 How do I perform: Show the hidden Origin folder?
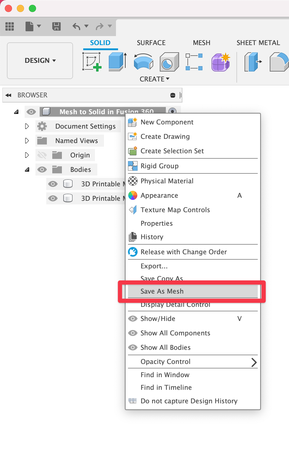pyautogui.click(x=42, y=155)
